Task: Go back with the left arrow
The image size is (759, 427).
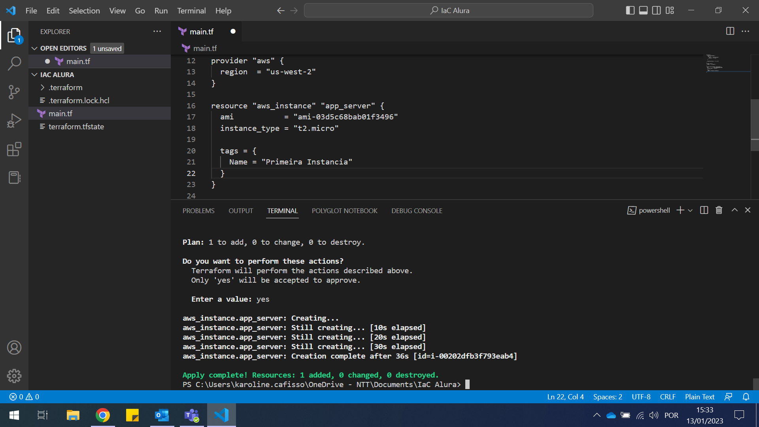Action: tap(281, 11)
